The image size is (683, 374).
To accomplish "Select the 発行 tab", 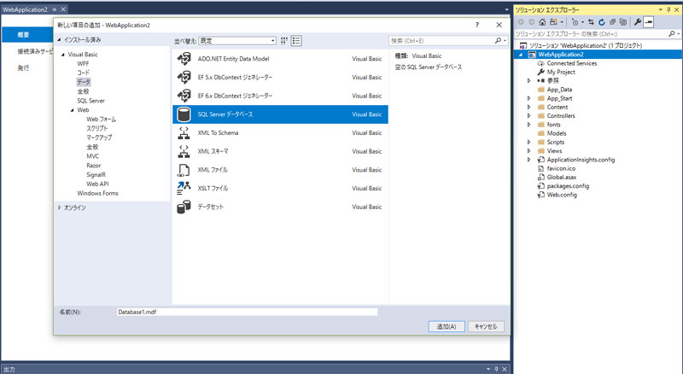I will coord(24,68).
